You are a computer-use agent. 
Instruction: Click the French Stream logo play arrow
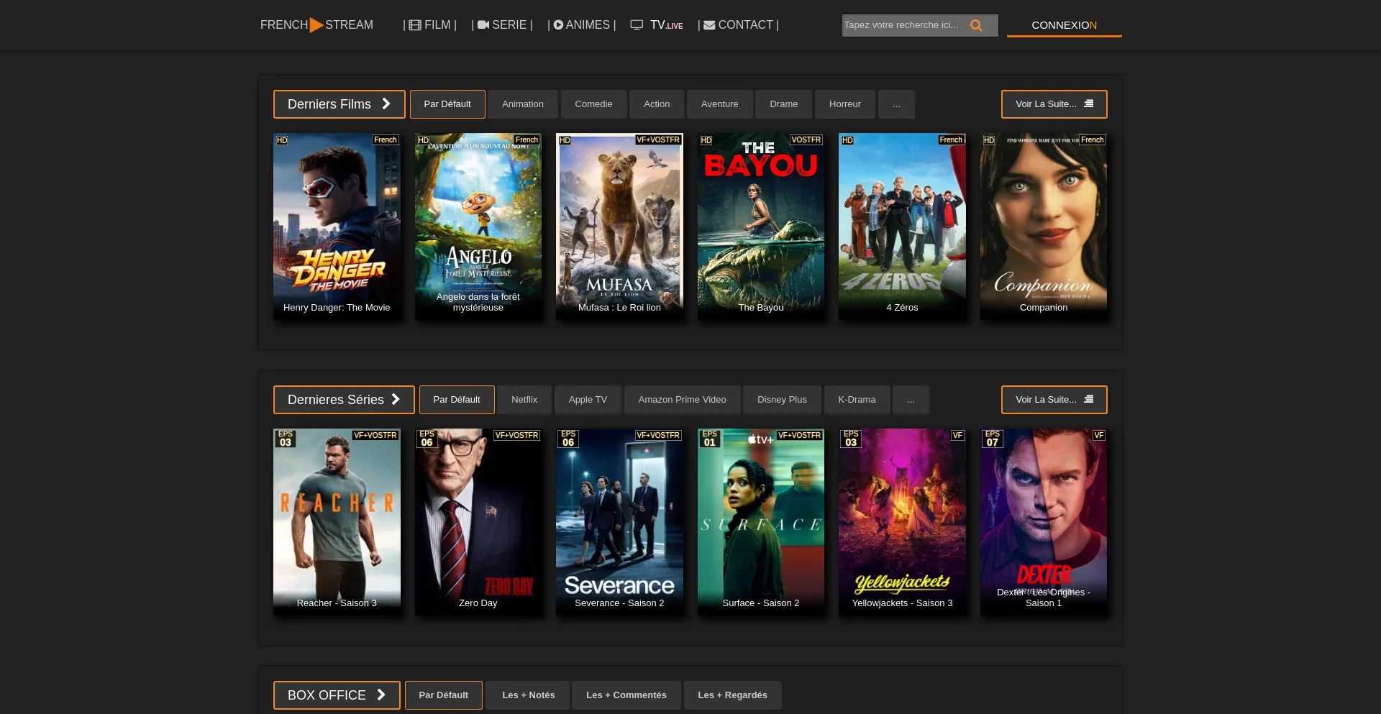316,25
